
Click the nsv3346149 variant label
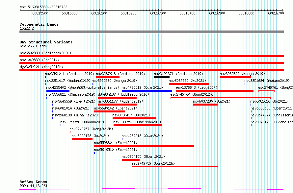[272, 122]
